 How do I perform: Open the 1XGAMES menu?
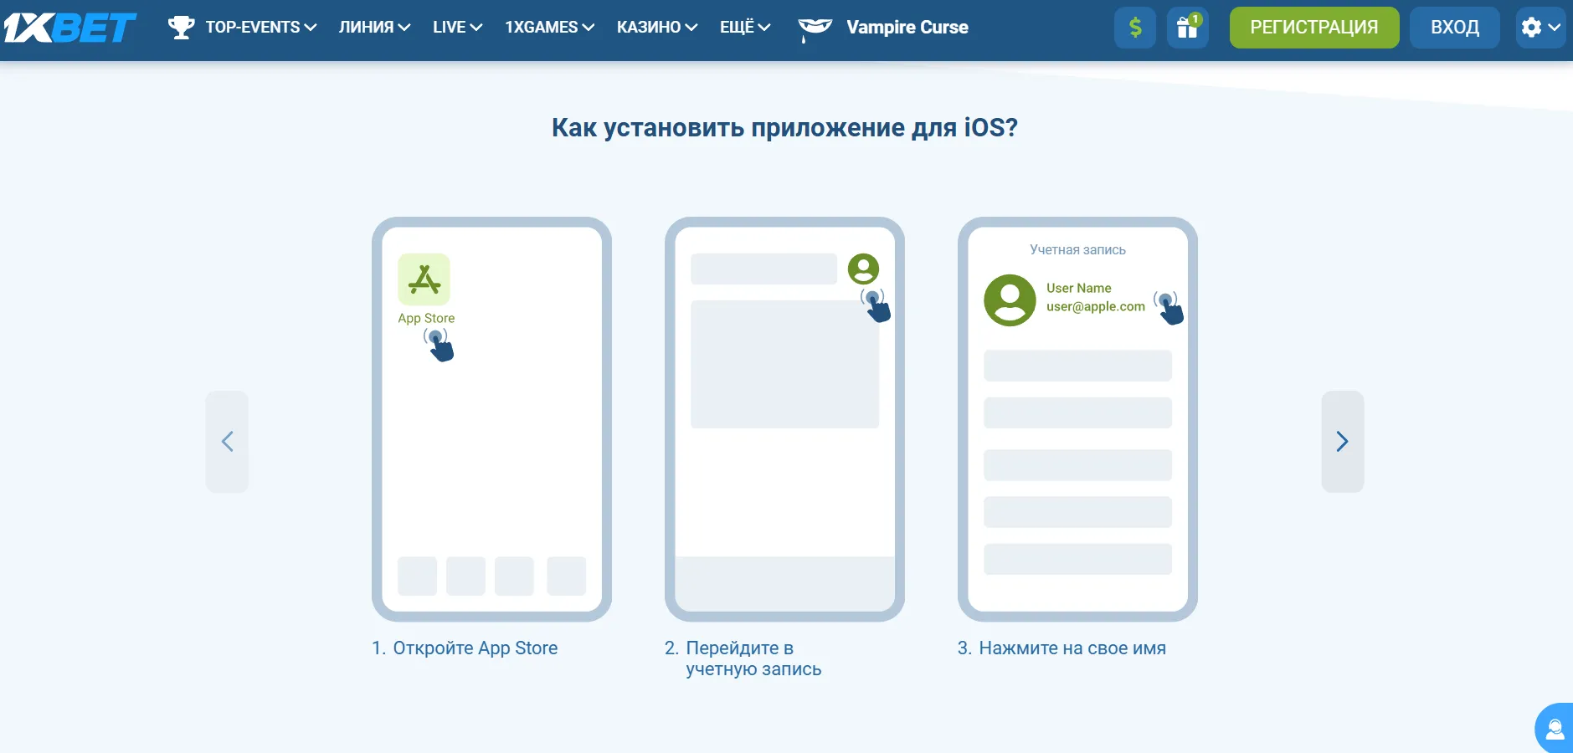549,28
